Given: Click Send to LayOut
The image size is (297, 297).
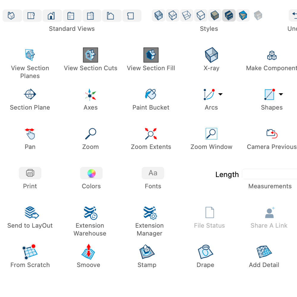Looking at the screenshot, I should [32, 213].
